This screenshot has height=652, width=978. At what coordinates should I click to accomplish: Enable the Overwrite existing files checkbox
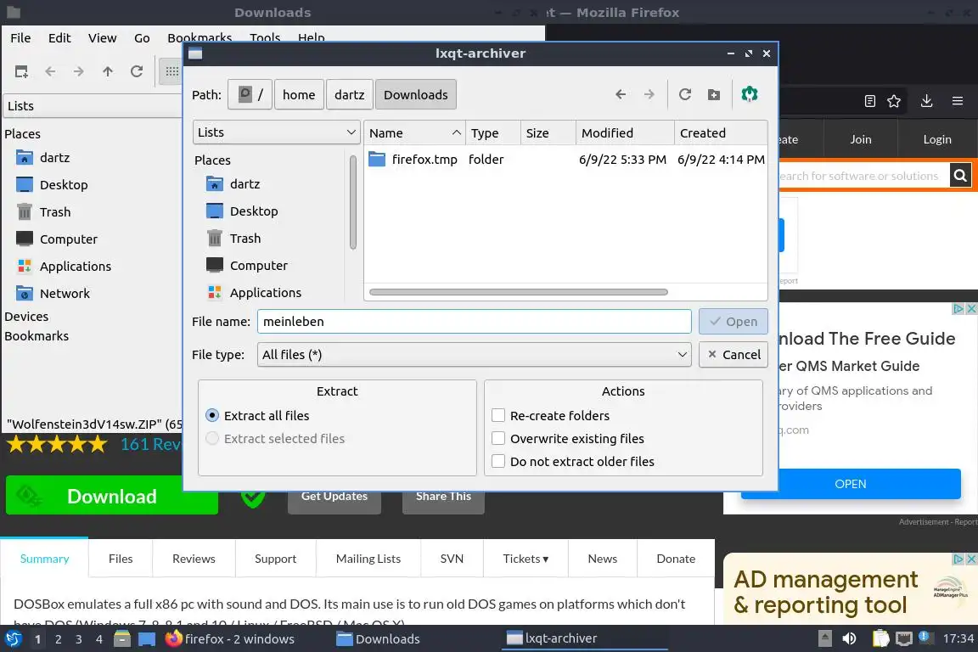[498, 439]
